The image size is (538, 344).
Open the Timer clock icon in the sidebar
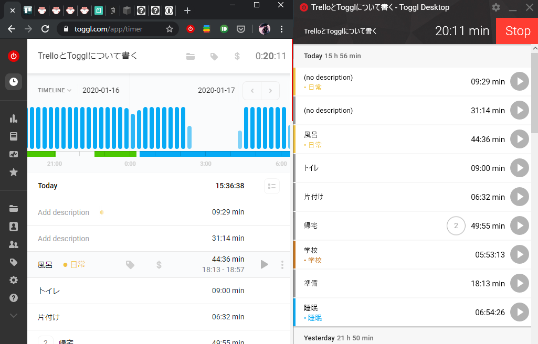pos(13,82)
